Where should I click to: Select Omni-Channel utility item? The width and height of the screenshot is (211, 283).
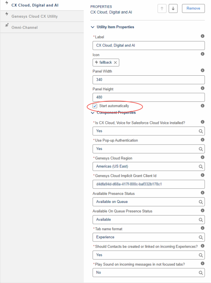[24, 27]
